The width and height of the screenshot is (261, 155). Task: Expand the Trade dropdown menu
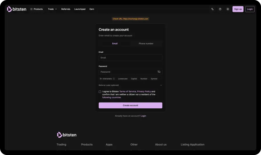click(52, 9)
